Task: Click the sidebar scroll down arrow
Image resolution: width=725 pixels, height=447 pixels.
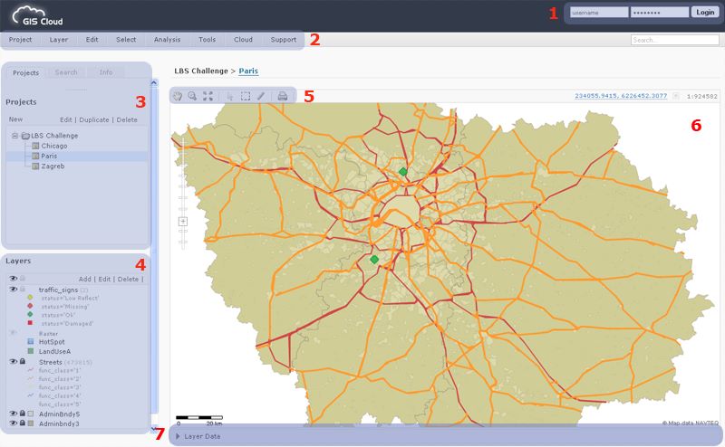Action: tap(154, 429)
